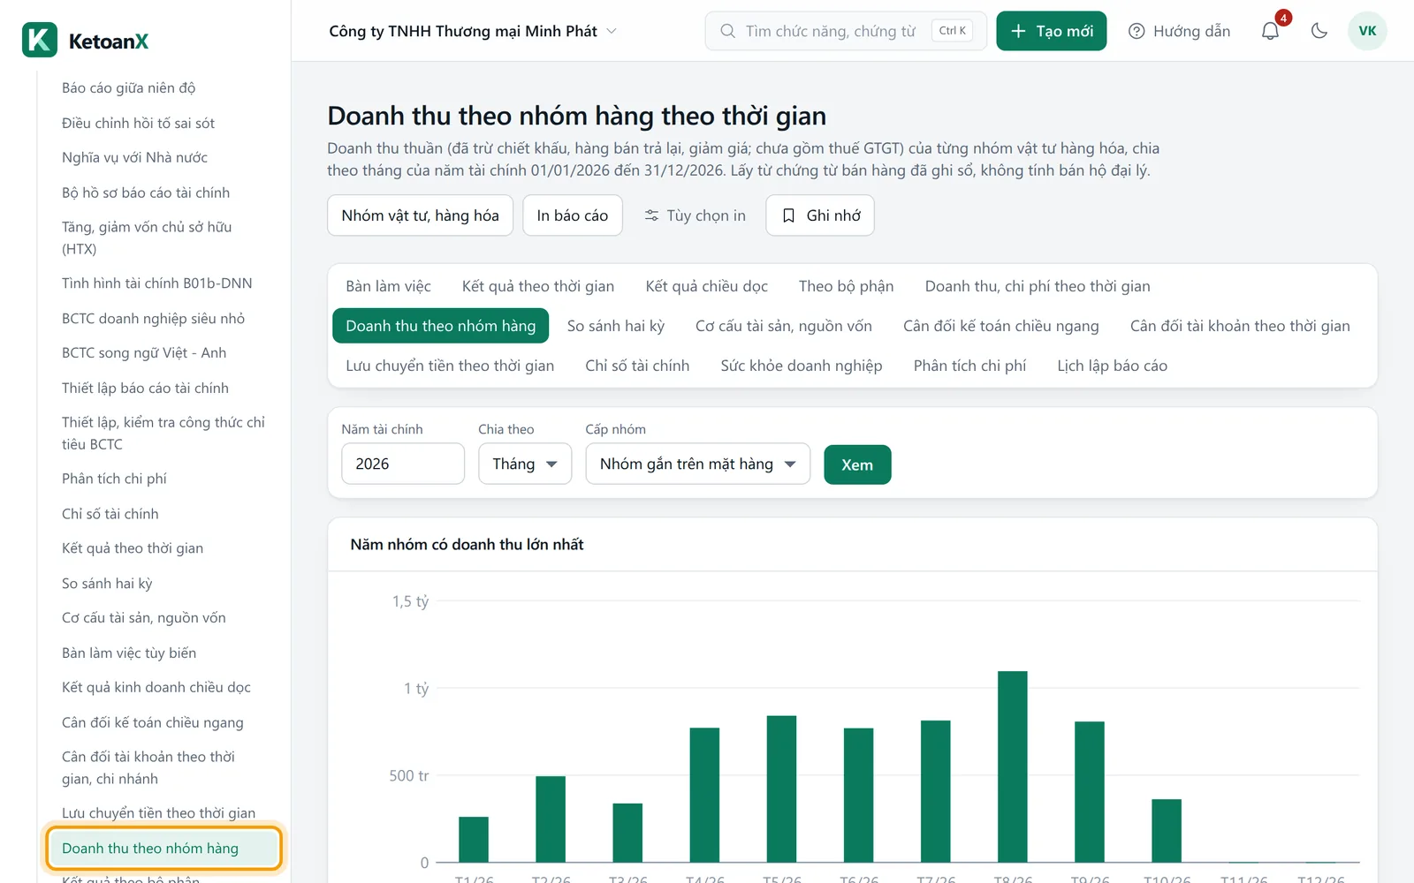Viewport: 1414px width, 883px height.
Task: Open the Kết quả chiều dọc tab
Action: [x=707, y=286]
